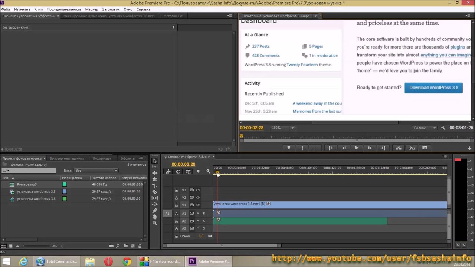Click Mark Out button in Program monitor
Screen dimensions: 475x267
pos(315,148)
